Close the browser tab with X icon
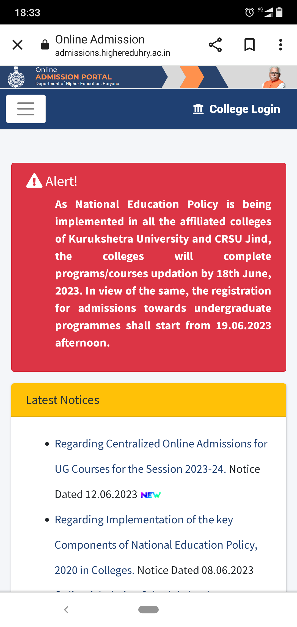Image resolution: width=297 pixels, height=627 pixels. (x=18, y=45)
